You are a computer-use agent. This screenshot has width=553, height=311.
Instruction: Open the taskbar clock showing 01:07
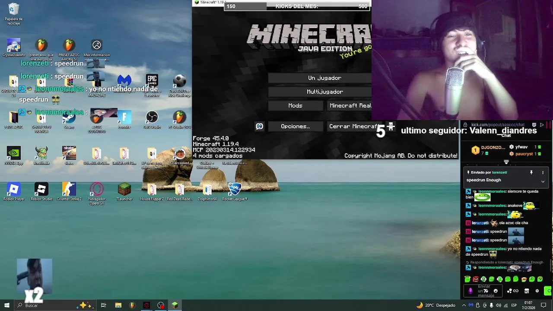click(x=528, y=305)
